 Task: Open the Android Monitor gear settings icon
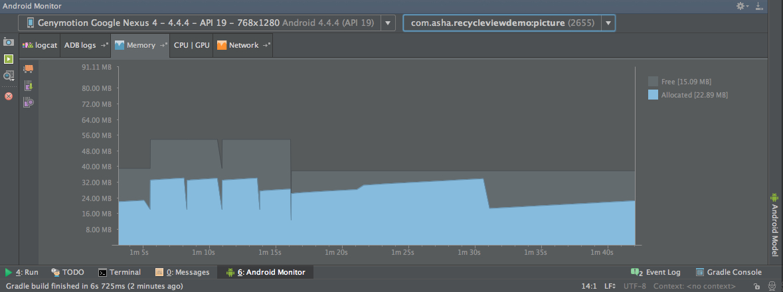(x=740, y=6)
